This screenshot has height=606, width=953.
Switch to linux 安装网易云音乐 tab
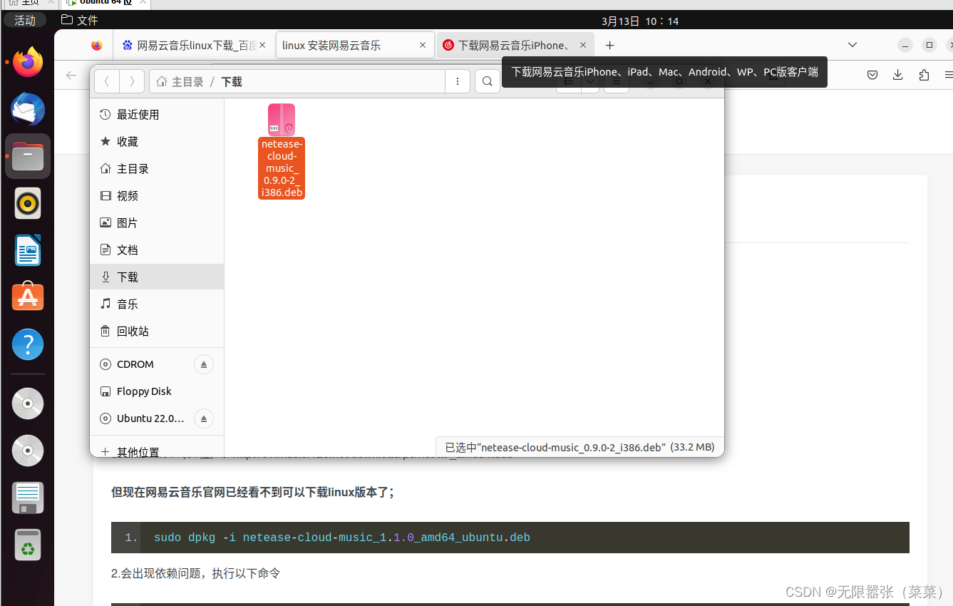click(x=355, y=45)
